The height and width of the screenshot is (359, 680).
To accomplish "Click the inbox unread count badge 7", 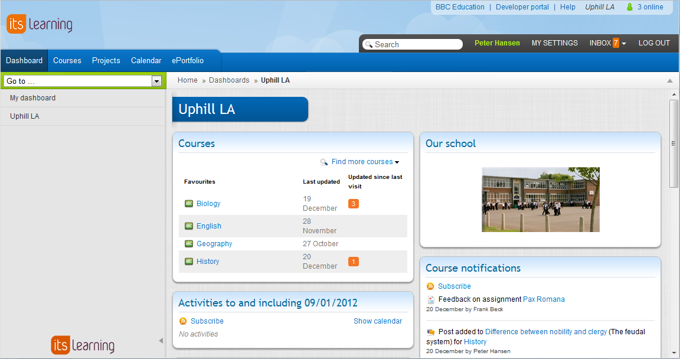I will coord(616,43).
